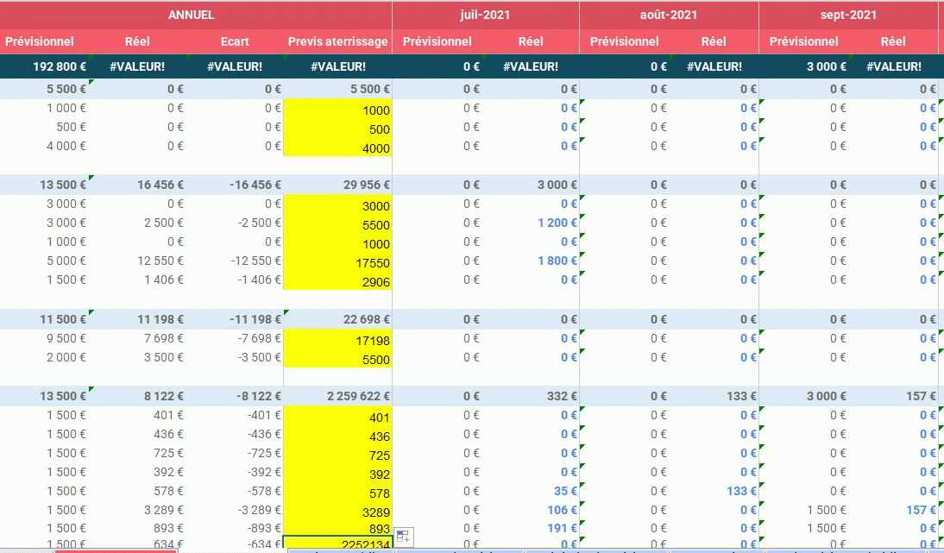Screen dimensions: 944x553
Task: Select the yellow cell containing 500
Action: (x=337, y=129)
